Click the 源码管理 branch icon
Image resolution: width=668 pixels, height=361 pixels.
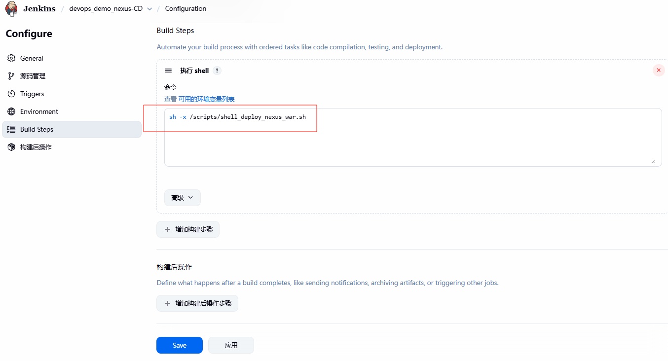coord(11,76)
